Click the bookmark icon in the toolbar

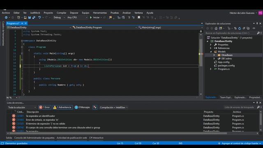click(139, 17)
